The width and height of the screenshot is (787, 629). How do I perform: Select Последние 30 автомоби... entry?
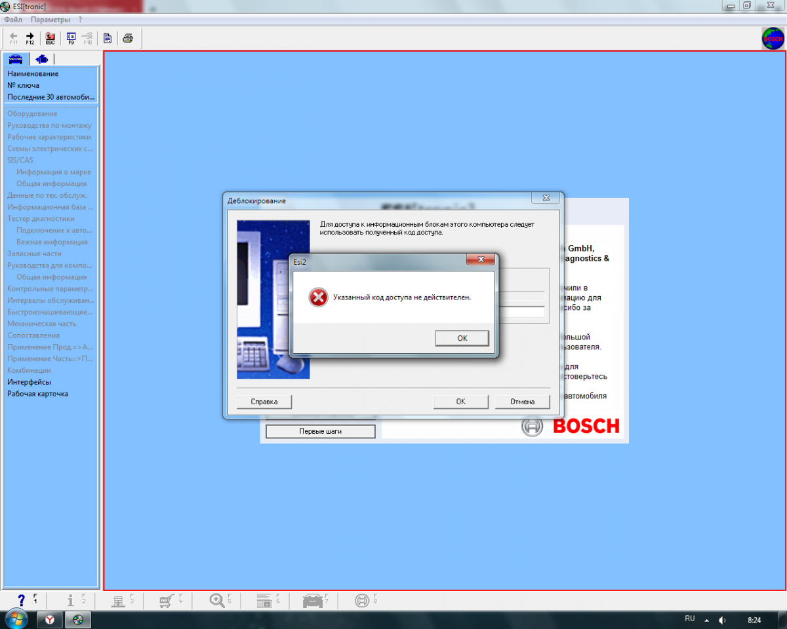50,97
